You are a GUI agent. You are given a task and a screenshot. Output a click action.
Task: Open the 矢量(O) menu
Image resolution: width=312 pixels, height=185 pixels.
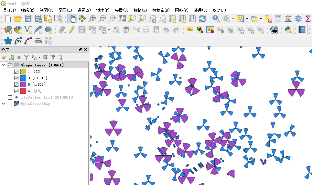(122, 10)
